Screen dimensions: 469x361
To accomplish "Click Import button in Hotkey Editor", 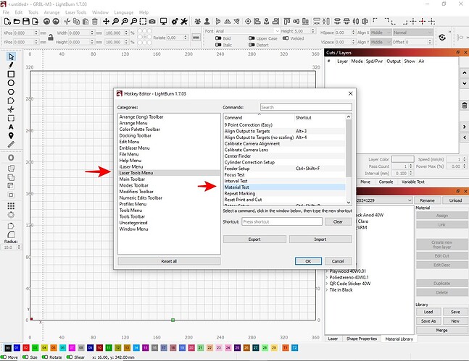I will [x=320, y=239].
